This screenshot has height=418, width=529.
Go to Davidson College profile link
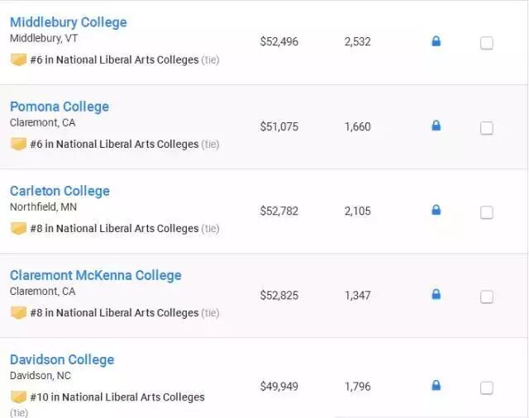tap(62, 359)
